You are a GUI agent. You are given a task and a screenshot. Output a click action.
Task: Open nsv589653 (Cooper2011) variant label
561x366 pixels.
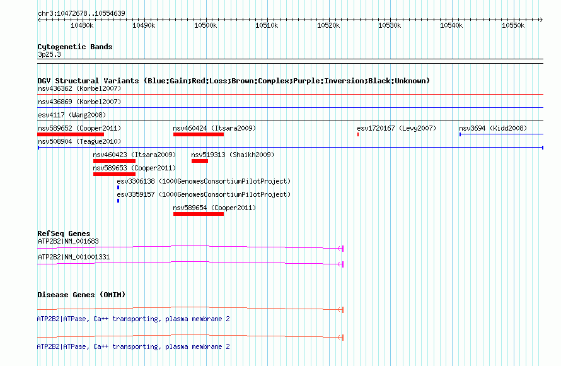(134, 168)
